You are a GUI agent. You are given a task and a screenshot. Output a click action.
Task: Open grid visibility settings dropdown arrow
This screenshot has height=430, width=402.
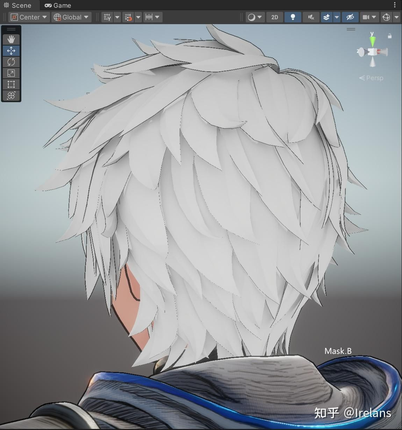(117, 17)
